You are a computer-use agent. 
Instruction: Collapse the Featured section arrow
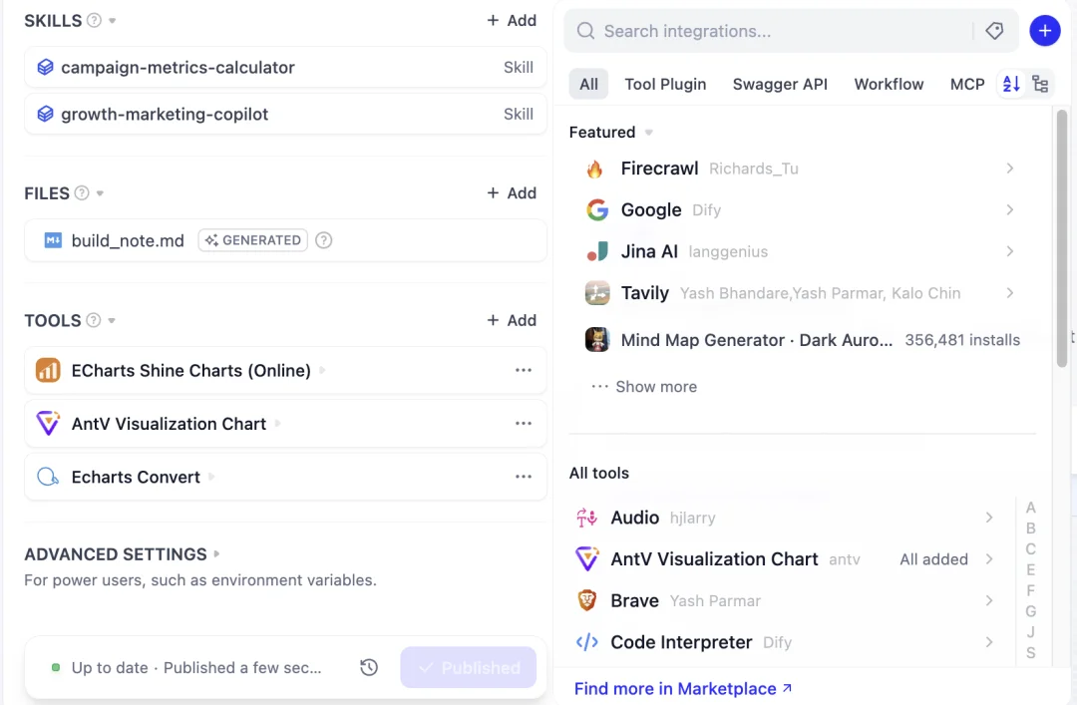[x=648, y=133]
